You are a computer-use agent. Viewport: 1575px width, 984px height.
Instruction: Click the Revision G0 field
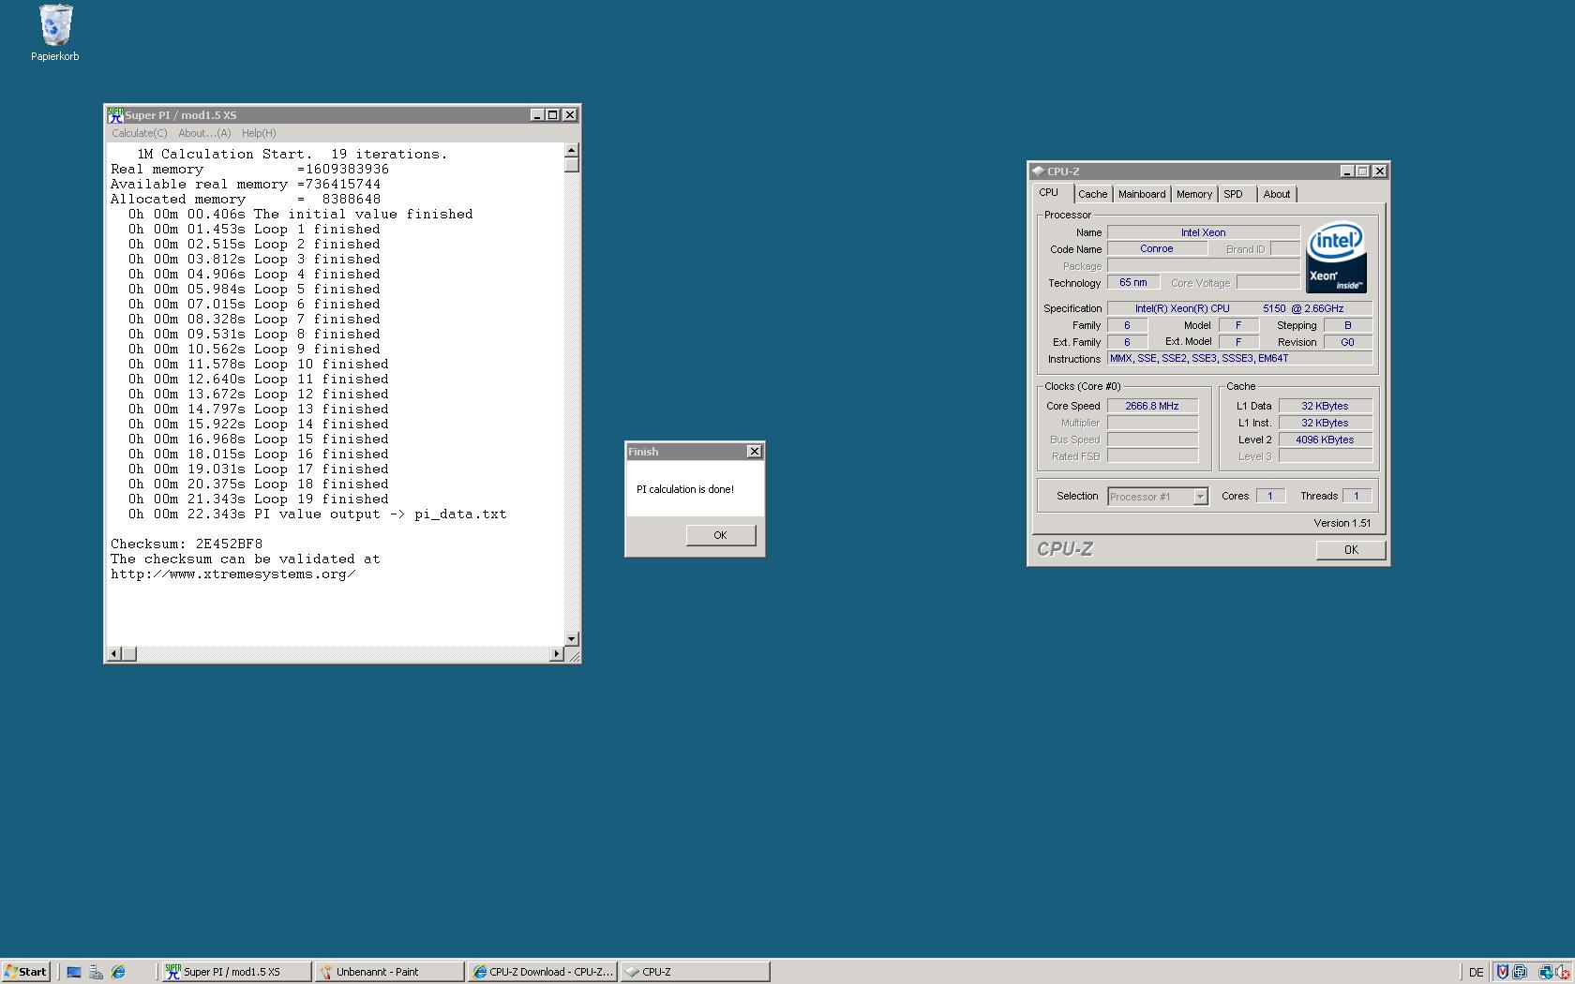point(1347,342)
